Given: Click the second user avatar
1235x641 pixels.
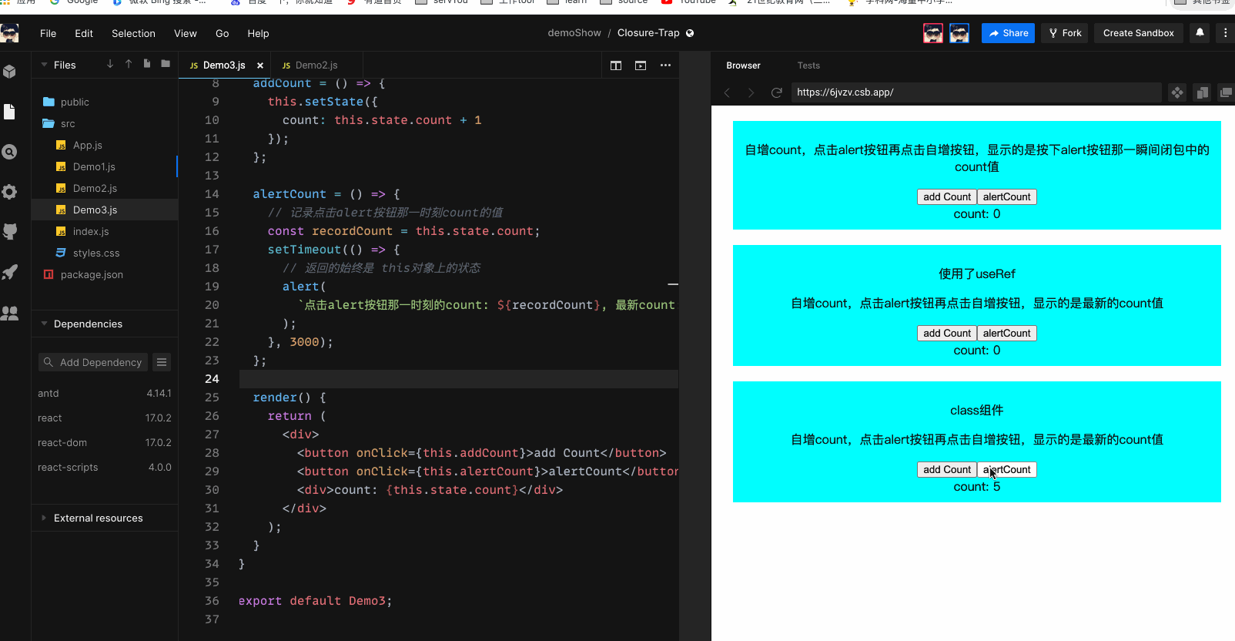Looking at the screenshot, I should [959, 33].
